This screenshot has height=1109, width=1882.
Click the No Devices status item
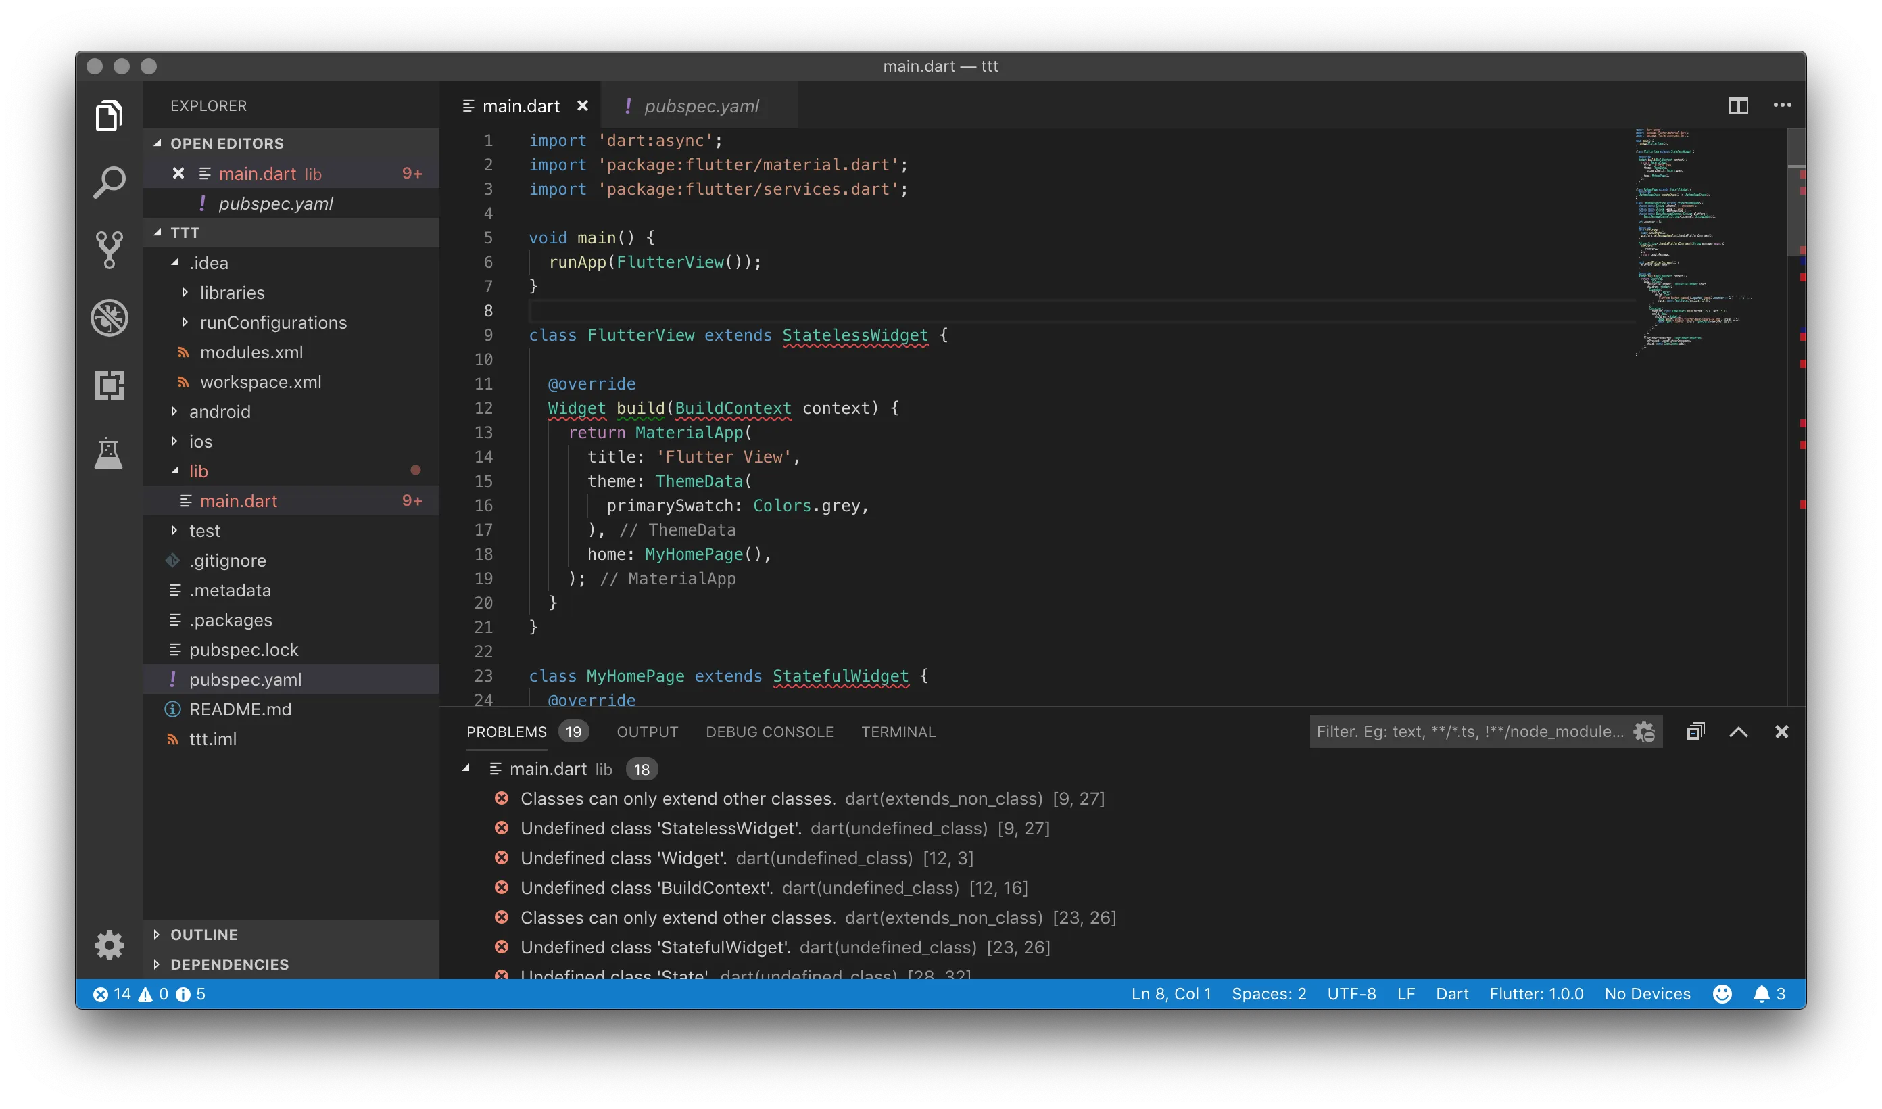(1647, 993)
